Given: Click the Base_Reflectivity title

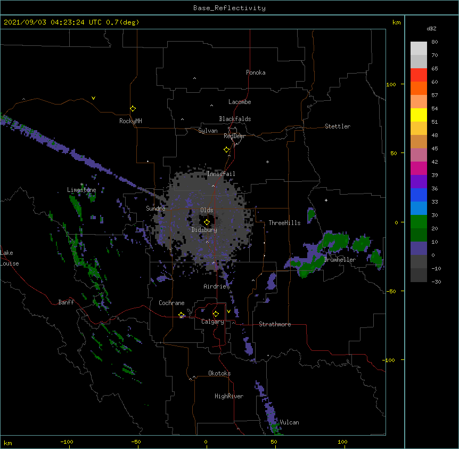Looking at the screenshot, I should click(x=229, y=8).
